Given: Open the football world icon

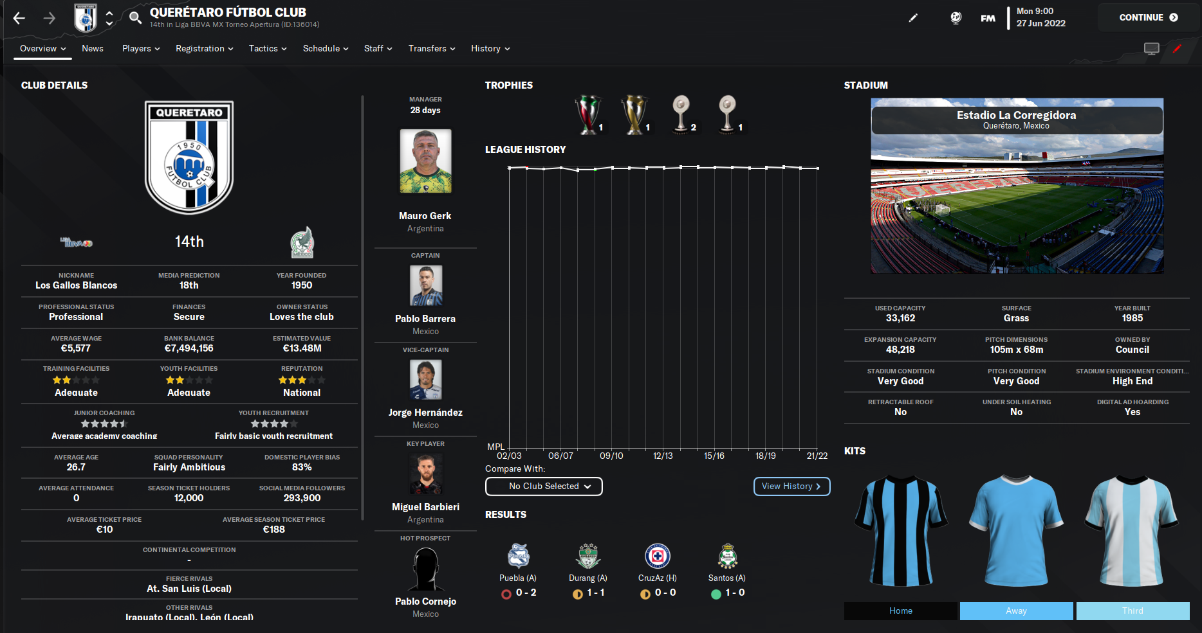Looking at the screenshot, I should click(x=956, y=18).
